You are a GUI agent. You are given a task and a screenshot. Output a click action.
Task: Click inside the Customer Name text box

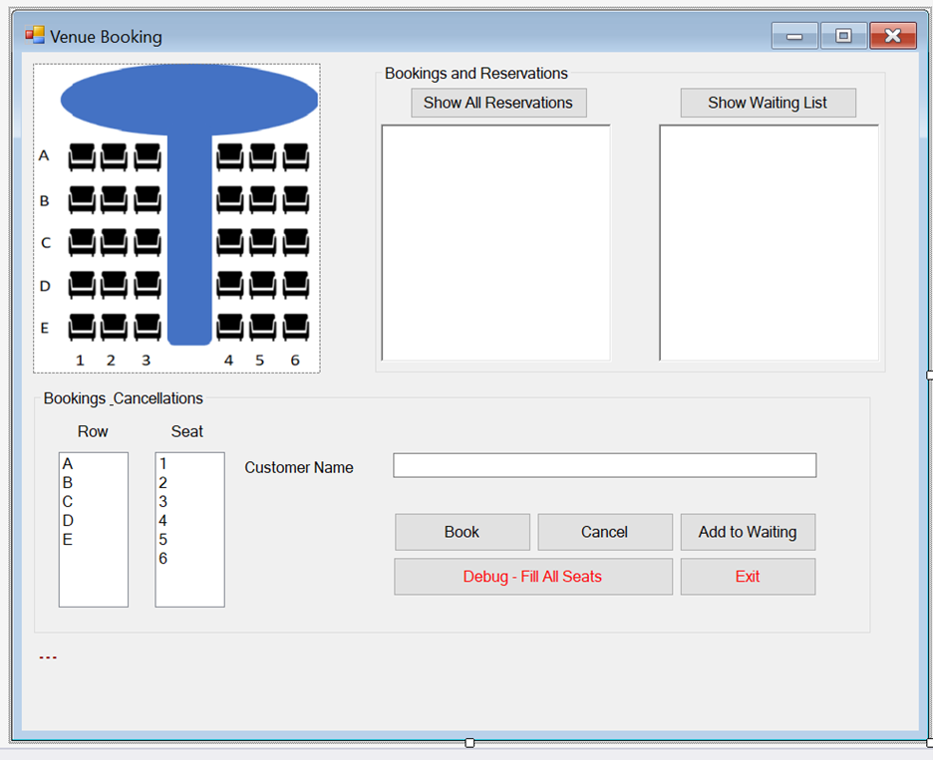[604, 465]
